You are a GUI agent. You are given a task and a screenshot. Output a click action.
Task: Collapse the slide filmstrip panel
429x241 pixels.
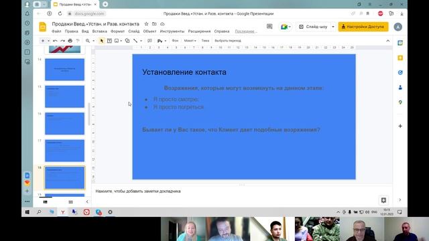coord(87,202)
